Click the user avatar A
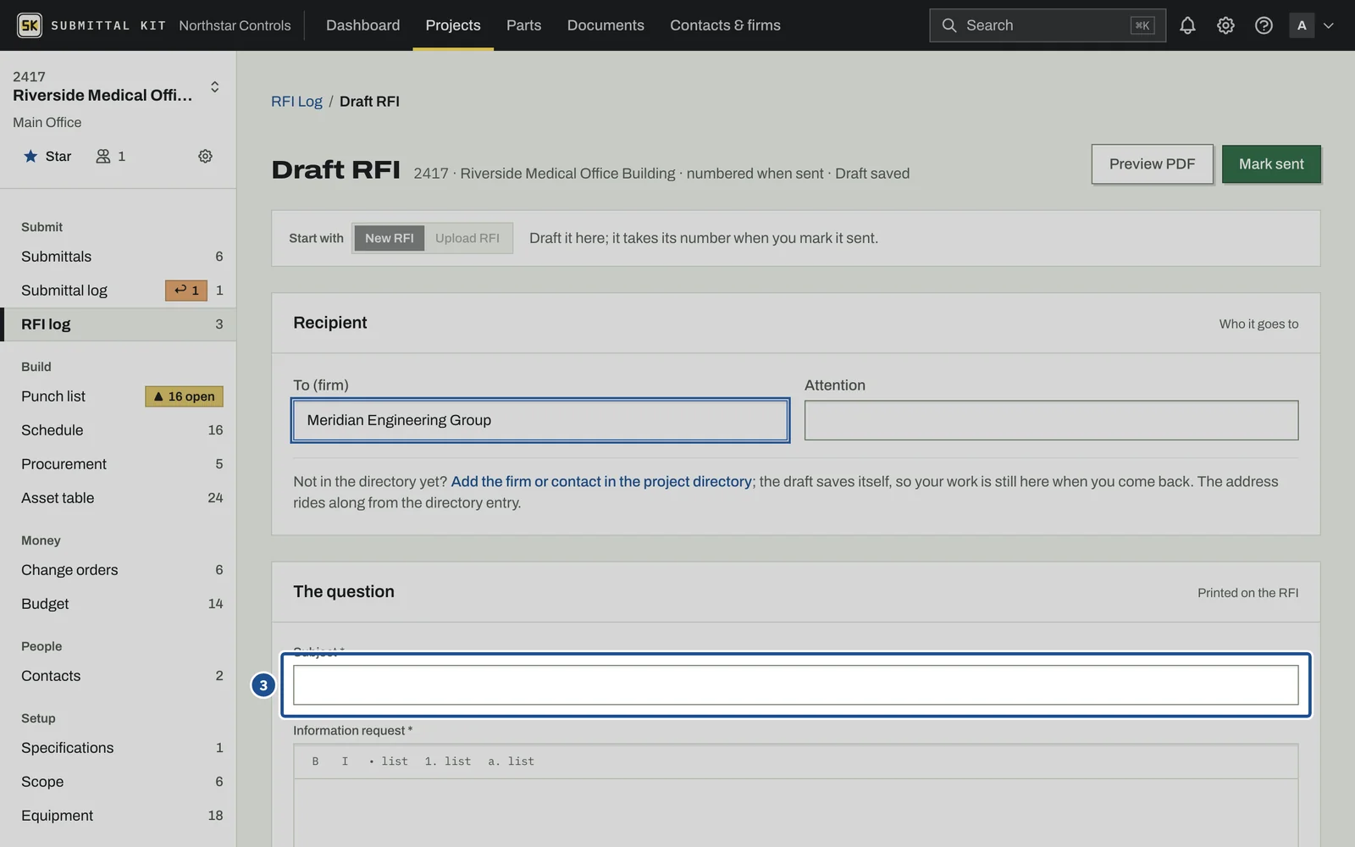The image size is (1355, 847). [x=1302, y=25]
